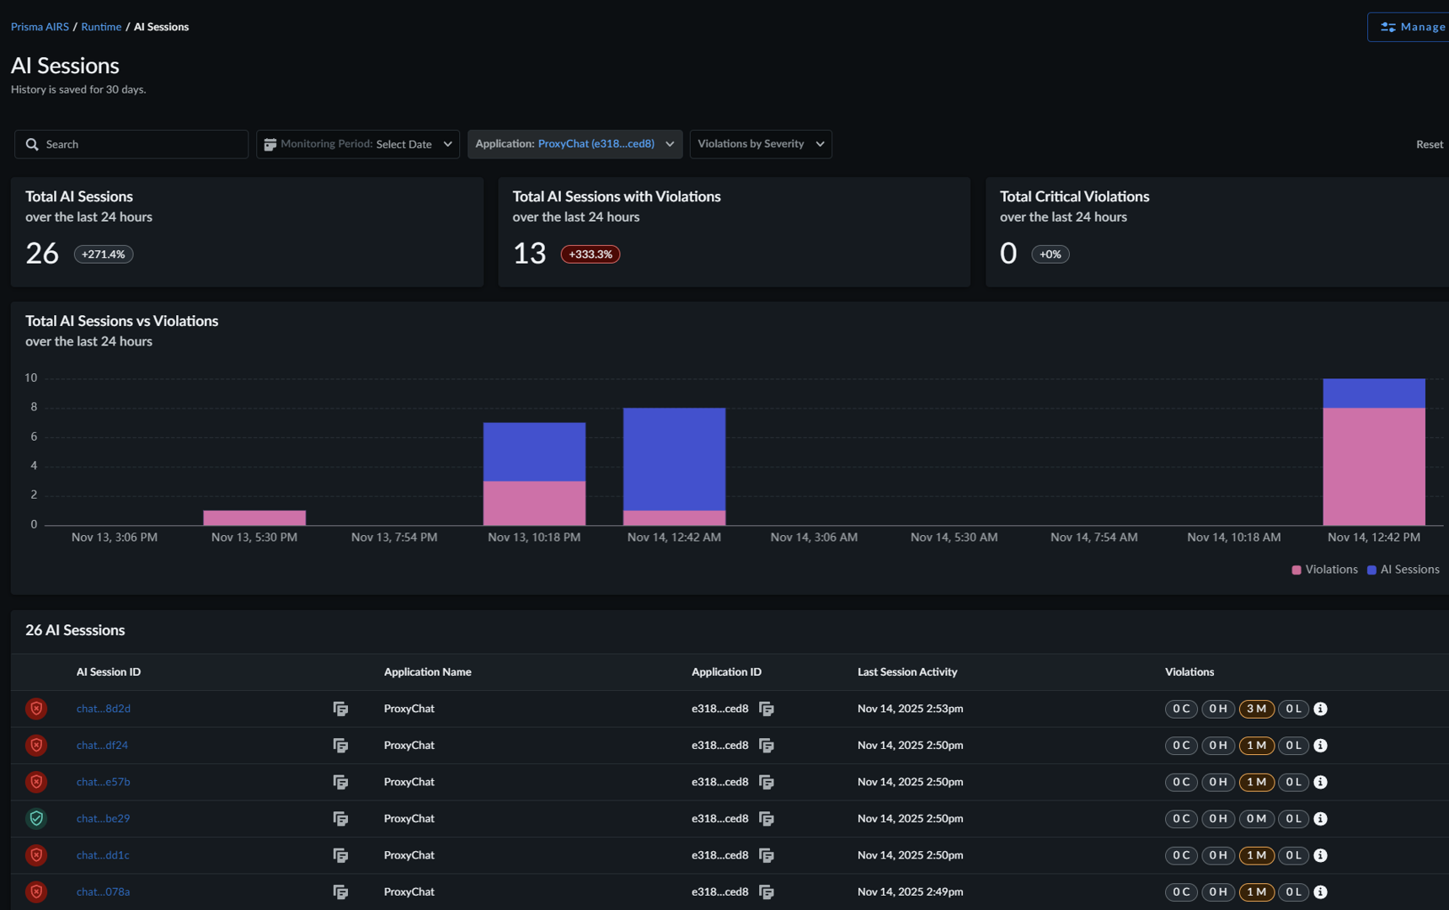The width and height of the screenshot is (1449, 910).
Task: Toggle Violations series in chart legend
Action: coord(1324,570)
